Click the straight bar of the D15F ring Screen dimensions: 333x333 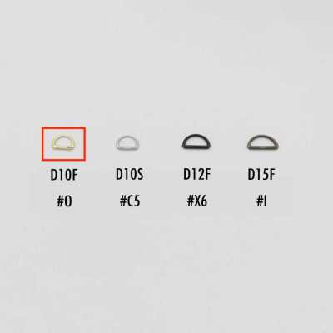point(263,148)
